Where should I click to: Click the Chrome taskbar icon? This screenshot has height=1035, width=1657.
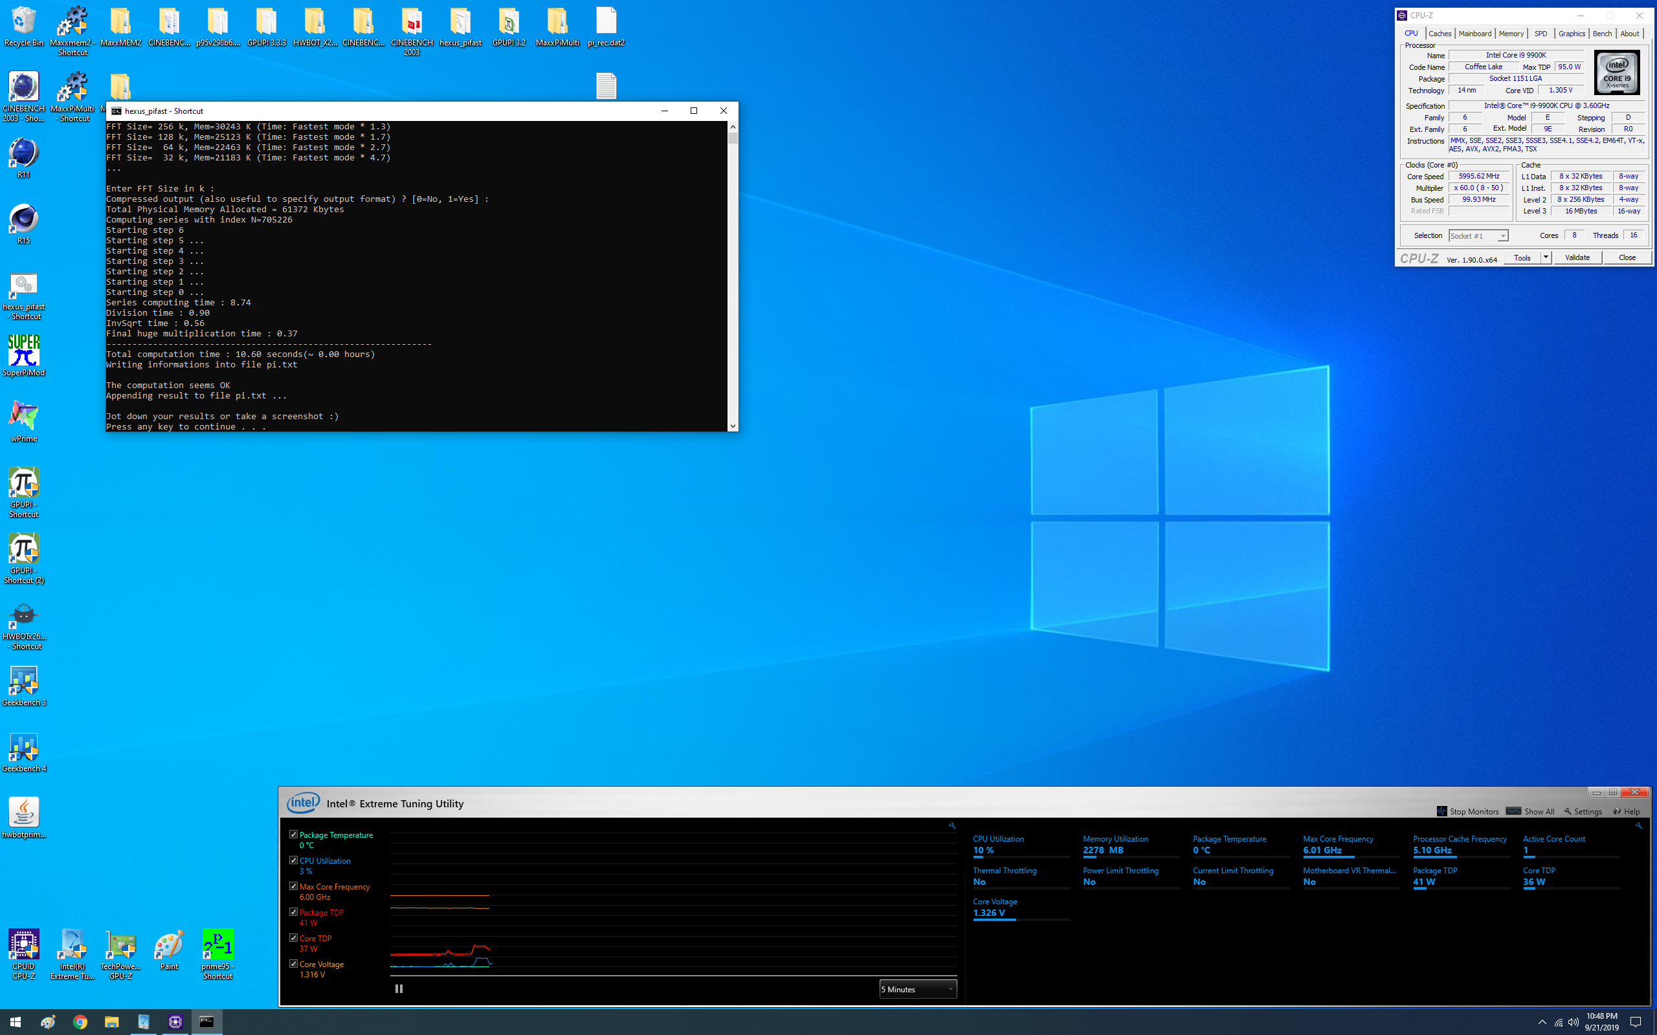(80, 1022)
